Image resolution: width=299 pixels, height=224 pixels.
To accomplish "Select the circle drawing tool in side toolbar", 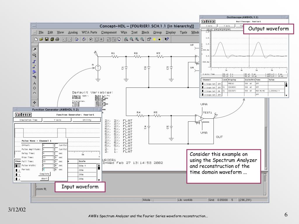I will click(x=34, y=88).
